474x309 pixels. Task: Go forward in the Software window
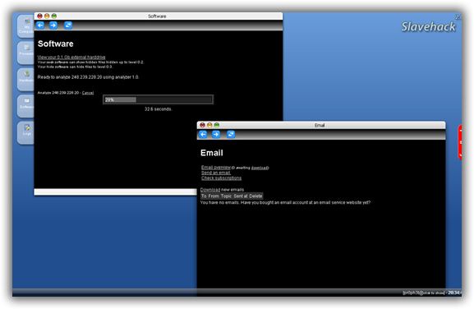tap(53, 25)
